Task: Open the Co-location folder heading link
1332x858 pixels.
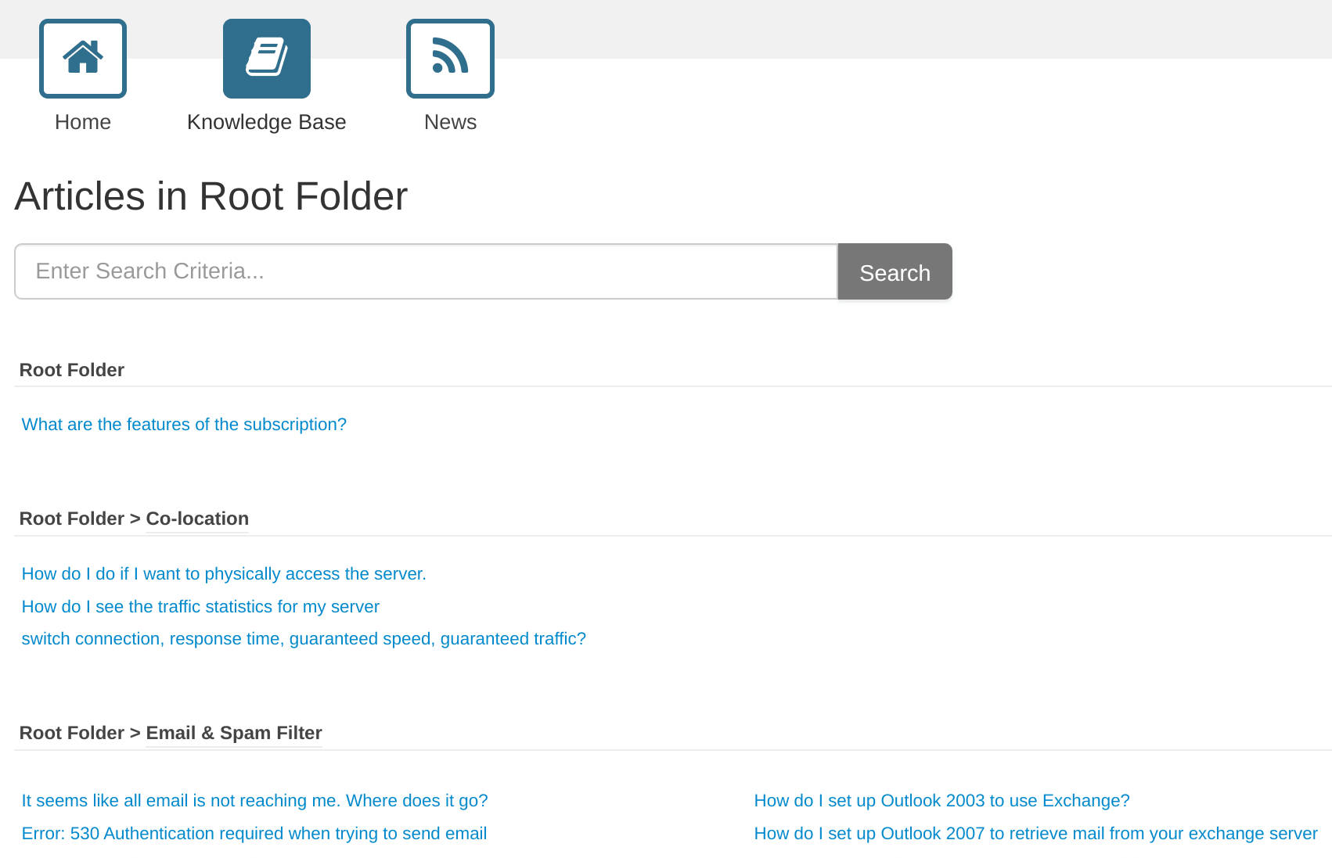Action: pyautogui.click(x=197, y=519)
